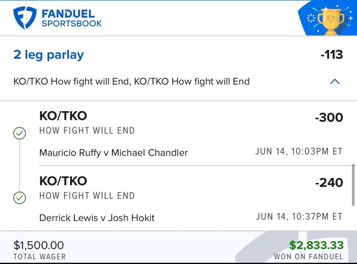Select the JUN 14, 10:03PM ET timestamp
Image resolution: width=357 pixels, height=264 pixels.
coord(299,151)
